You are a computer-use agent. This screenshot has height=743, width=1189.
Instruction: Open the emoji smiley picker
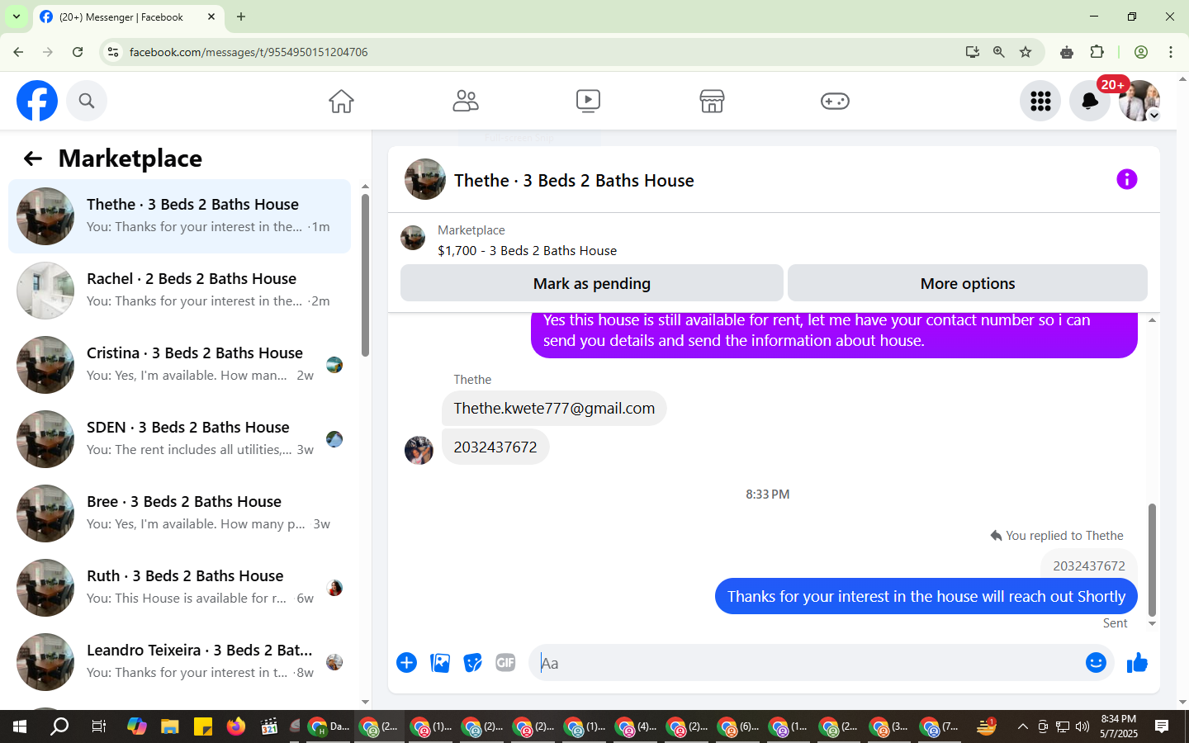(x=1096, y=662)
